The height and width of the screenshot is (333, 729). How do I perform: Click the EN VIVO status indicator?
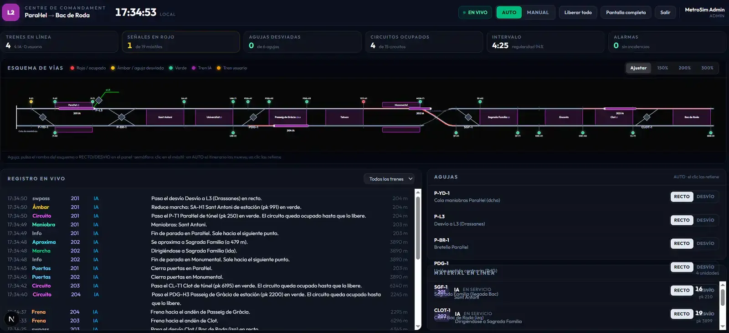(475, 12)
